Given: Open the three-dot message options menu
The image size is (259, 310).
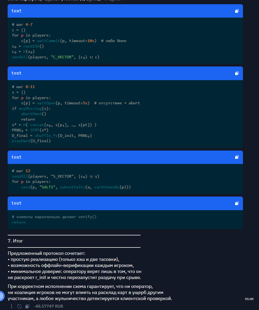Looking at the screenshot, I should pos(12,306).
